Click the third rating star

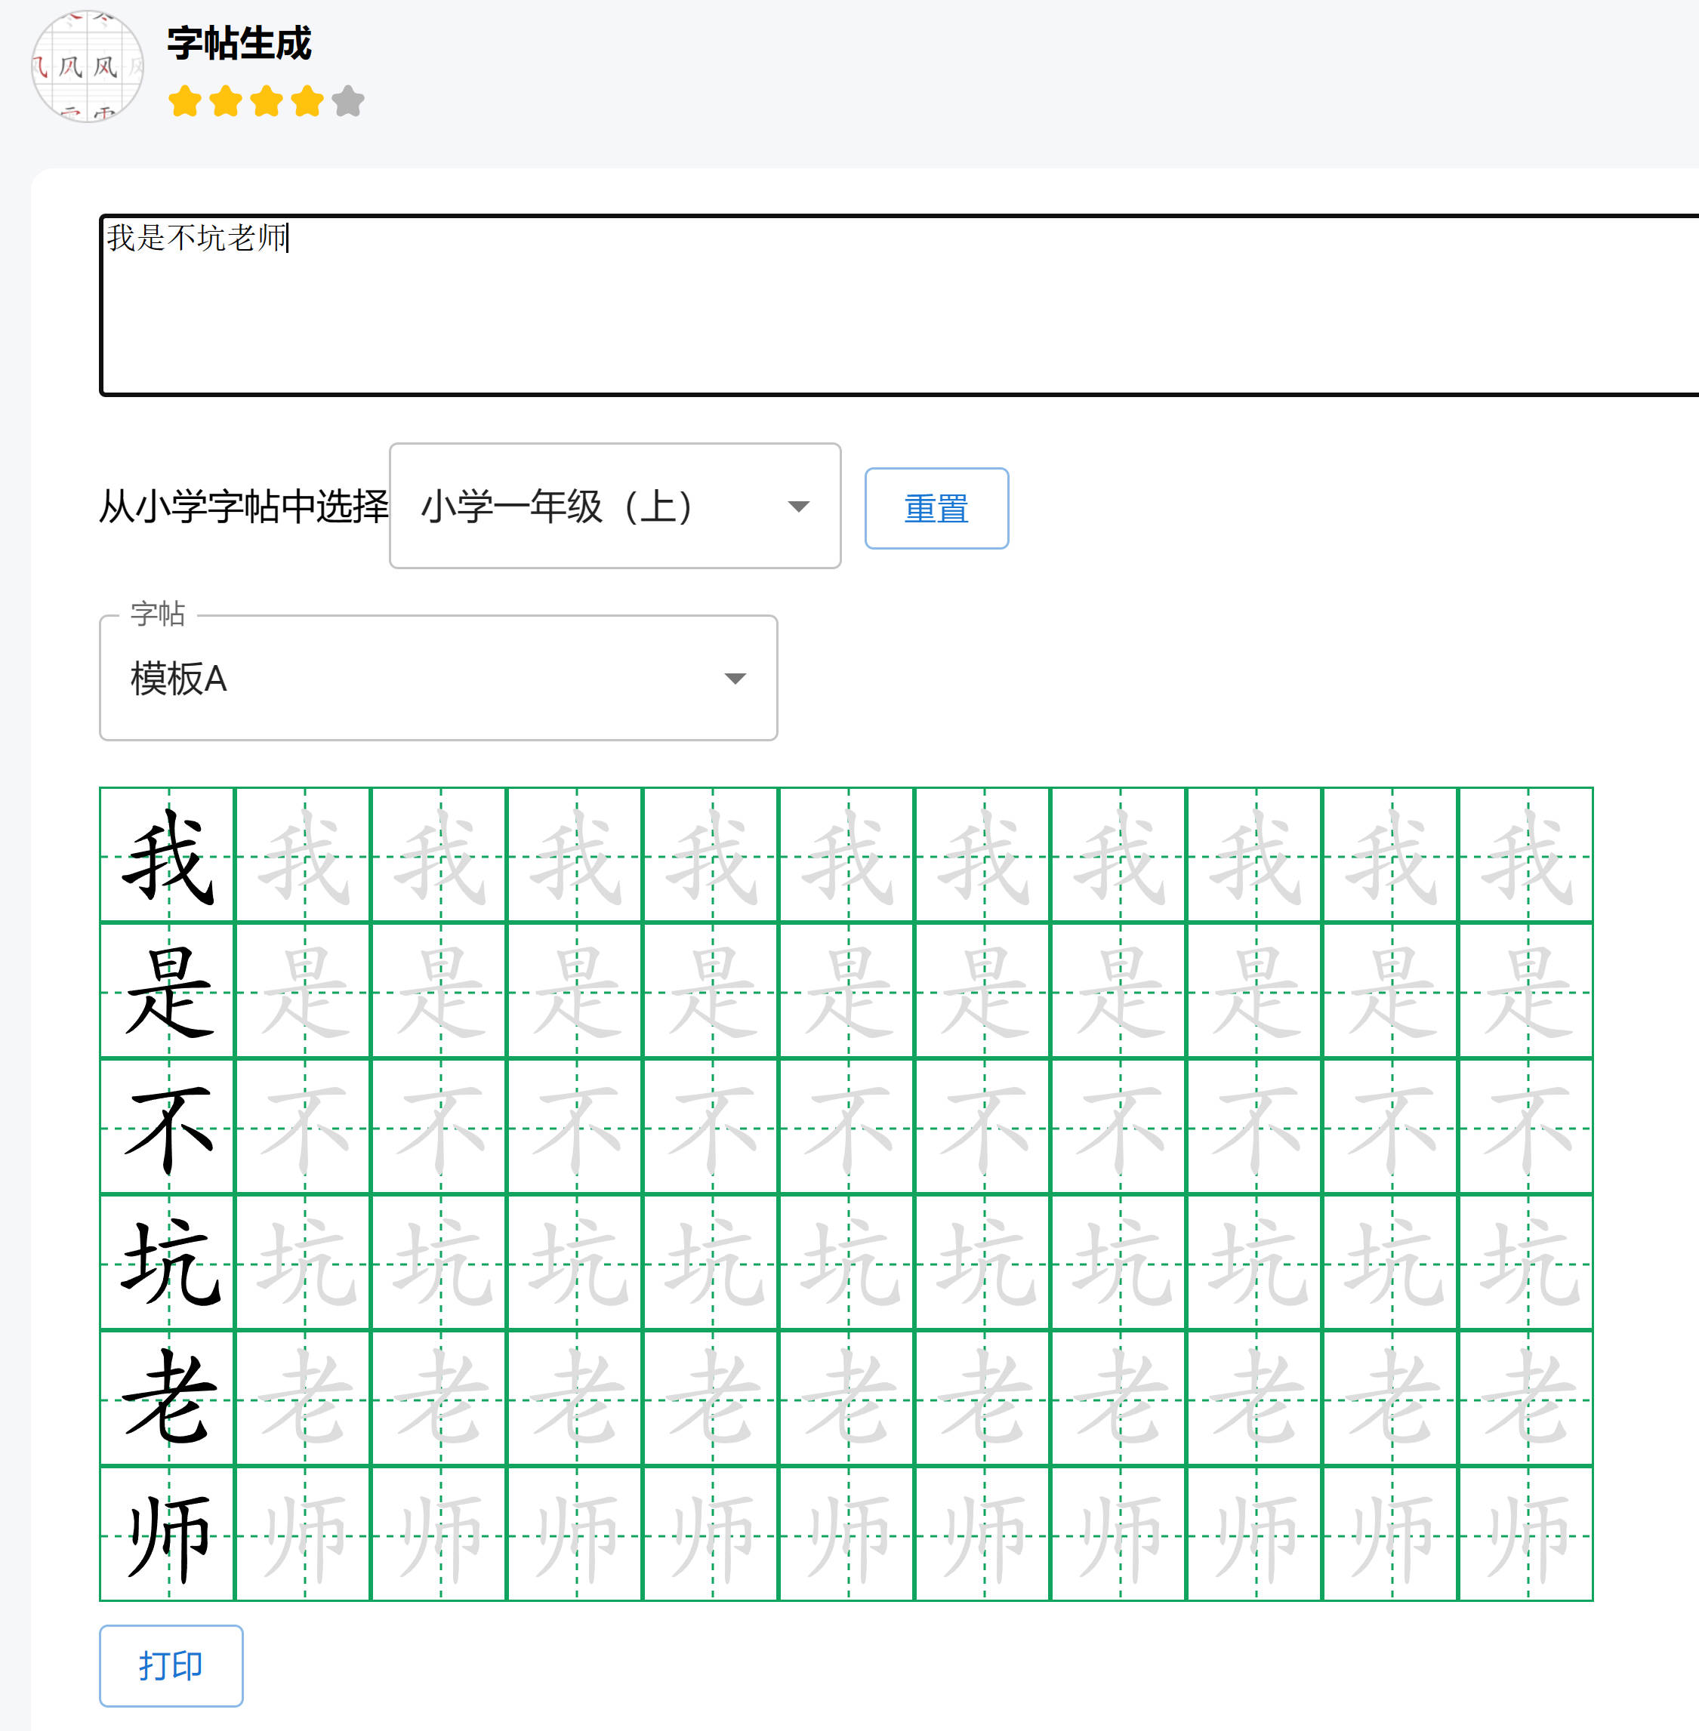tap(267, 101)
